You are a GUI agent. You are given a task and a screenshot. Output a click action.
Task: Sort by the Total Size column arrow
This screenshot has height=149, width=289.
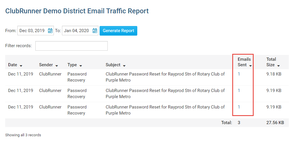tap(278, 66)
